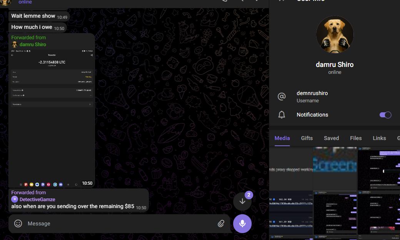The image size is (400, 240).
Task: Click inside the Message text field
Action: point(120,223)
